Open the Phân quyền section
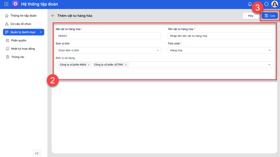The height and width of the screenshot is (157, 280). click(19, 40)
